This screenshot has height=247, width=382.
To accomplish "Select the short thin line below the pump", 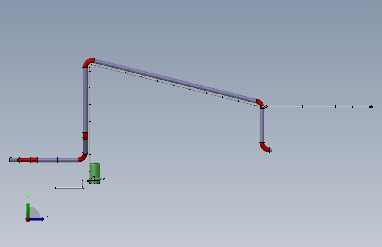I will point(70,188).
